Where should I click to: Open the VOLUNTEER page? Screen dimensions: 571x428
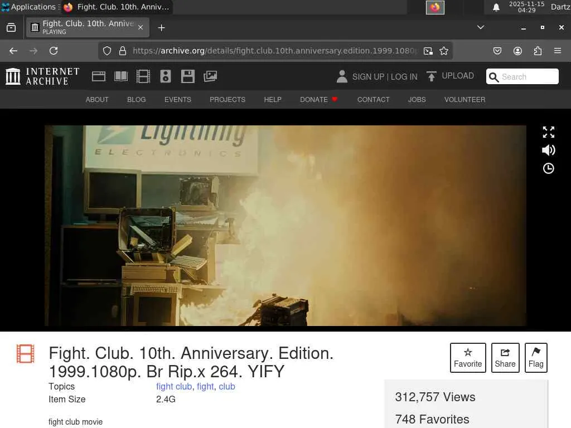tap(464, 100)
